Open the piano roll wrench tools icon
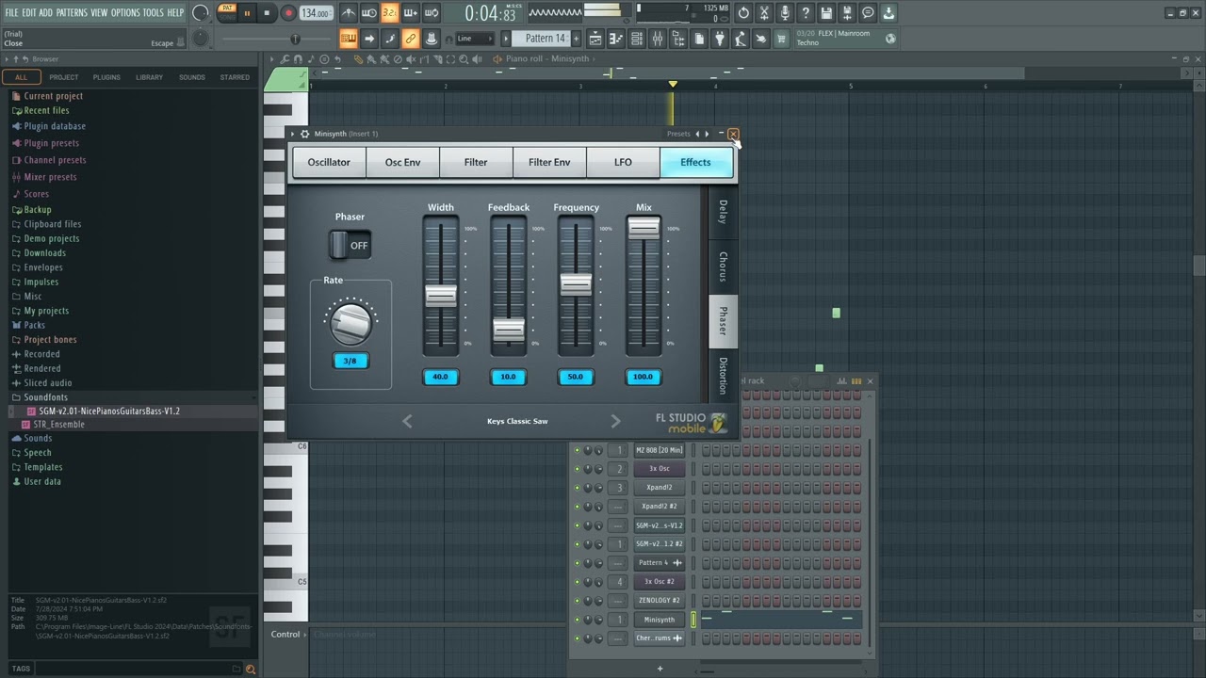1206x678 pixels. coord(285,59)
